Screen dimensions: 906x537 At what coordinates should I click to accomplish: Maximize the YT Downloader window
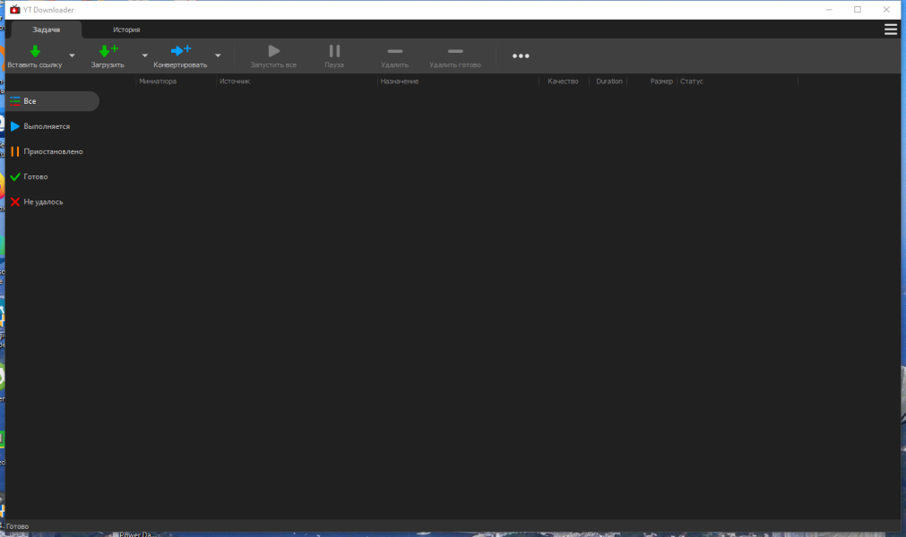(x=858, y=9)
